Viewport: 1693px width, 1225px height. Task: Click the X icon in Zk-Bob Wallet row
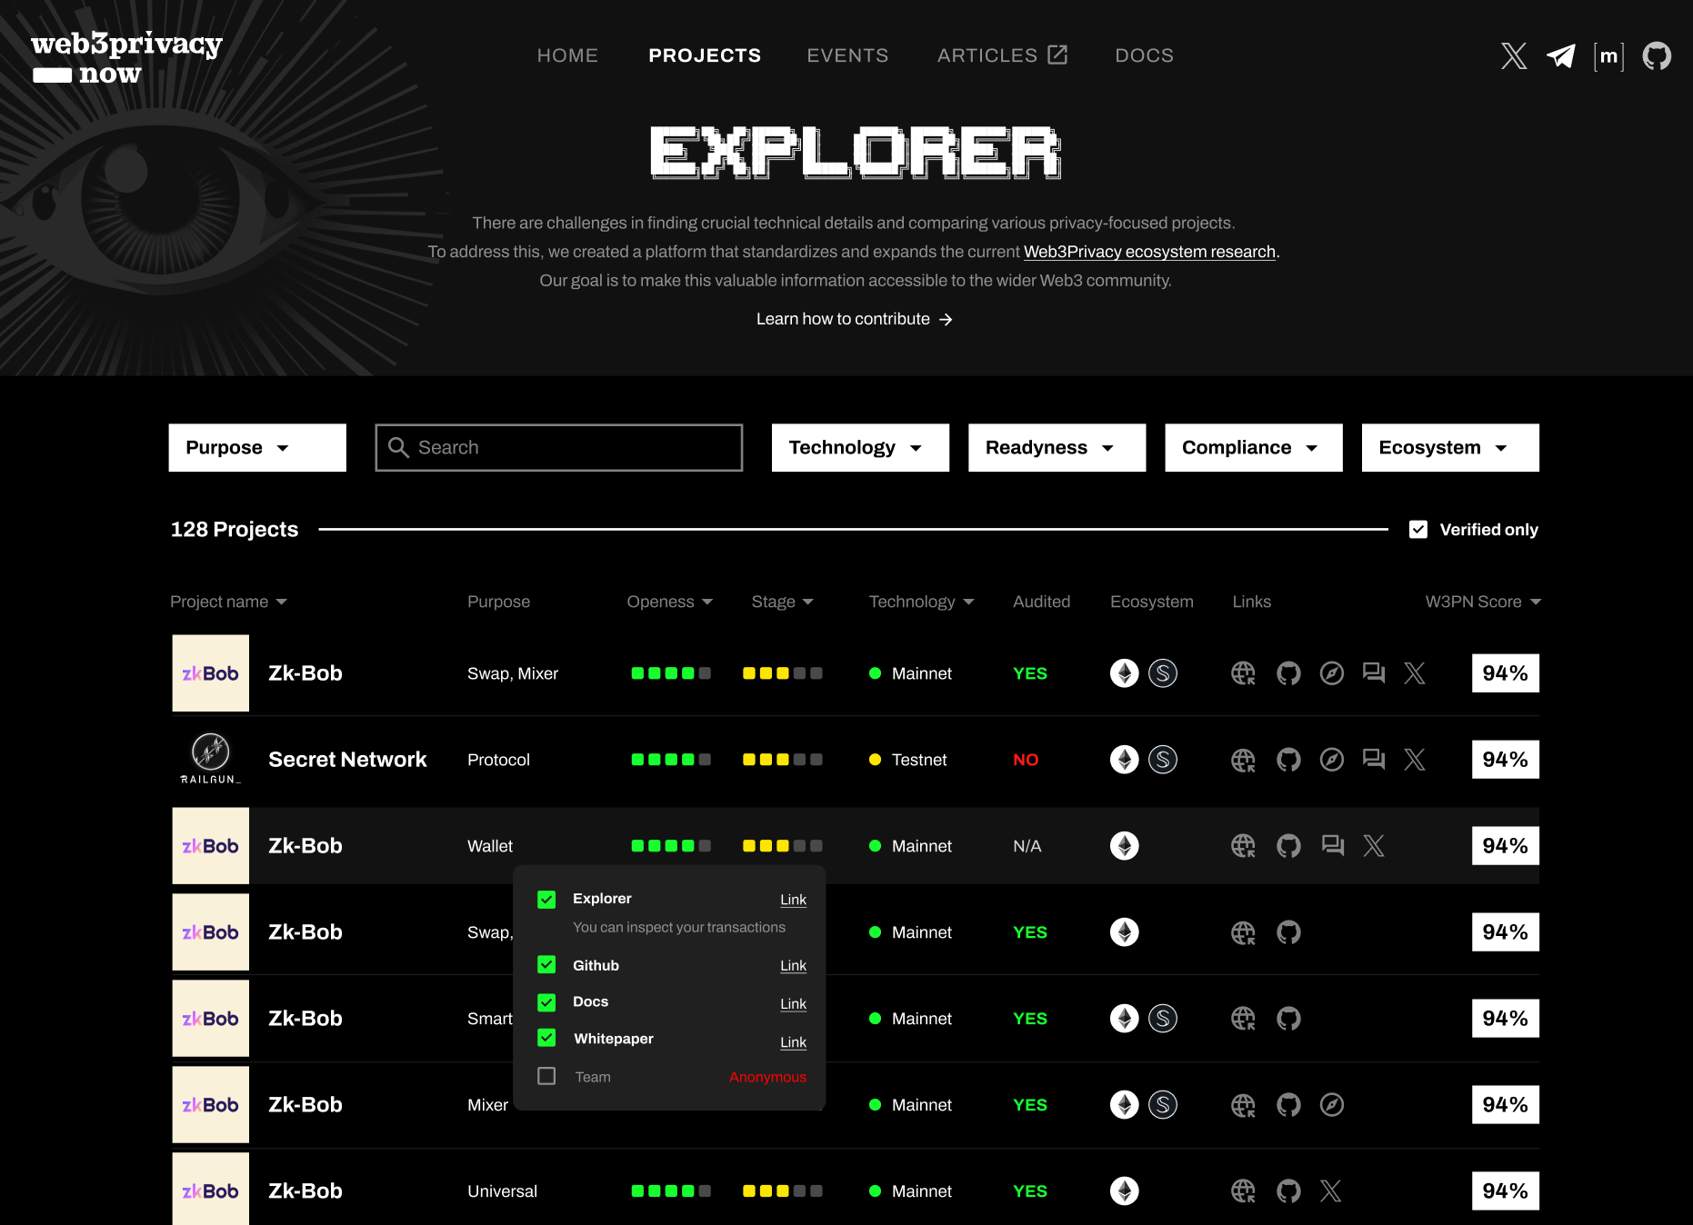pos(1374,846)
